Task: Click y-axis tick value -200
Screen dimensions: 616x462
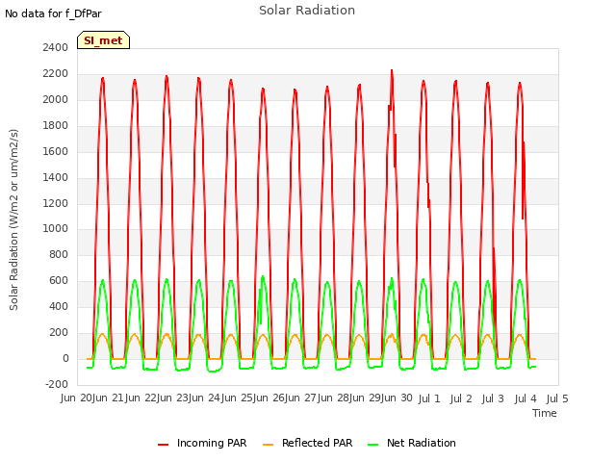Action: [57, 384]
